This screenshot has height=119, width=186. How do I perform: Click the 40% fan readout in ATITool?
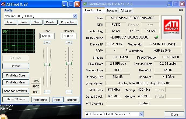pyautogui.click(x=36, y=81)
